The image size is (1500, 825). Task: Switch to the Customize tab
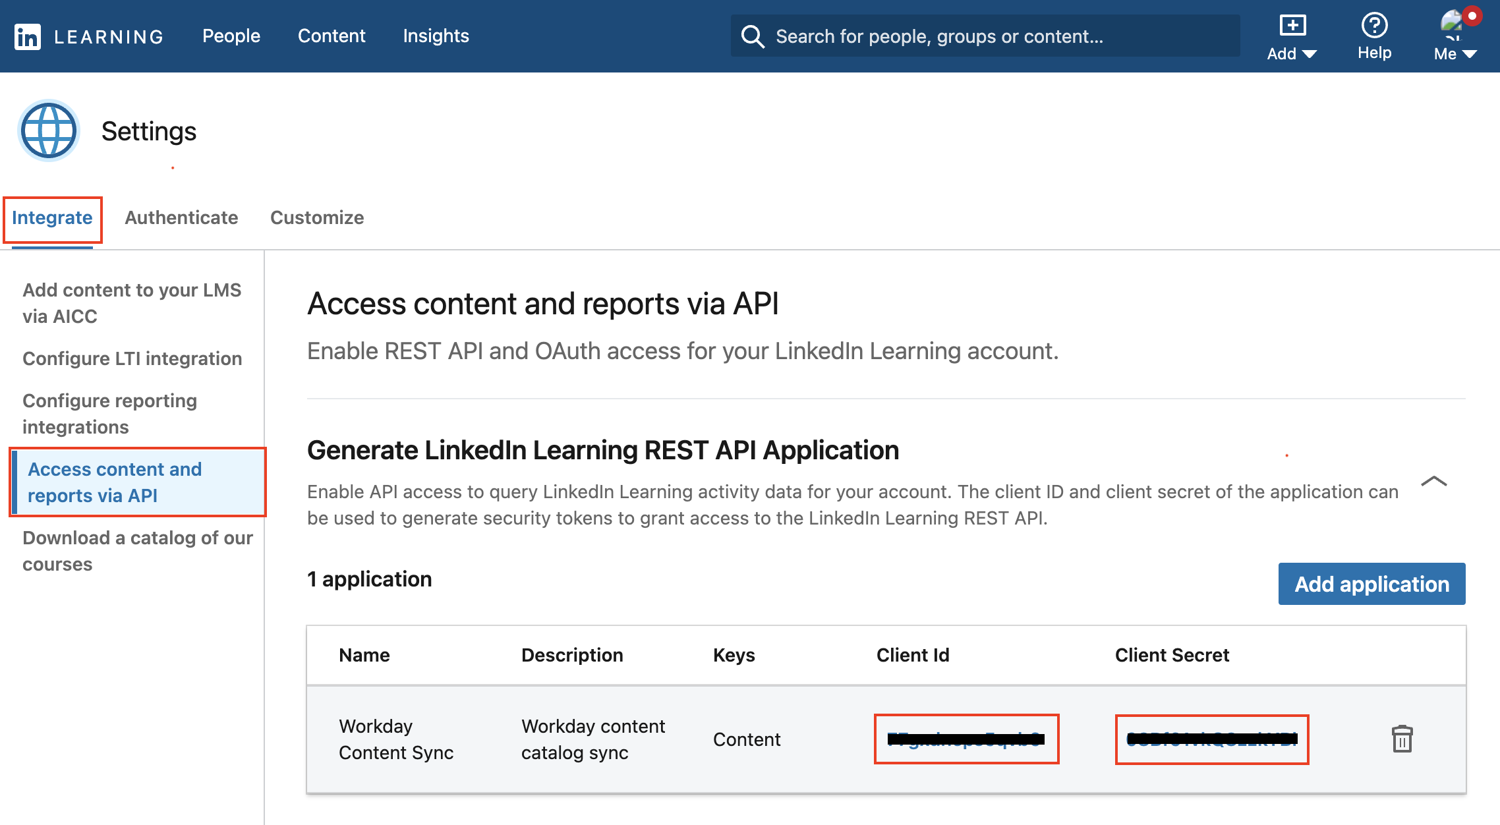pos(317,217)
